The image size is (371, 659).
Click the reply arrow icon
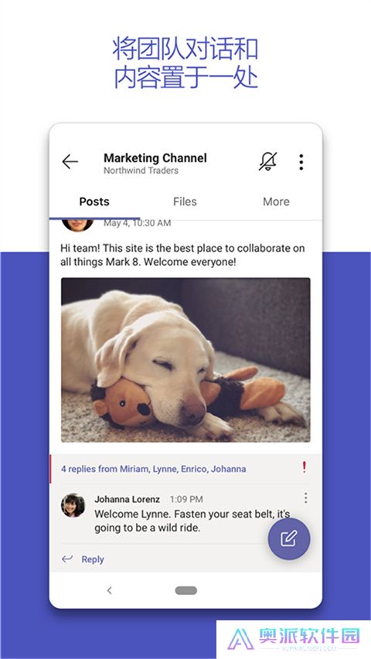[67, 559]
